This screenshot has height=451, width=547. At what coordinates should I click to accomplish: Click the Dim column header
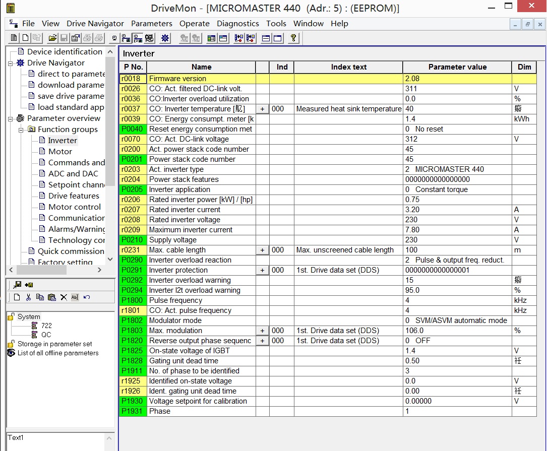(x=524, y=67)
